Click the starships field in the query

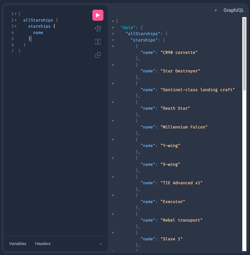[39, 26]
